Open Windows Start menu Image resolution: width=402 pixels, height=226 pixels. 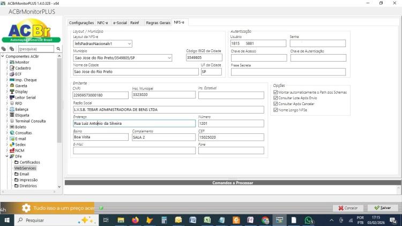tap(7, 220)
